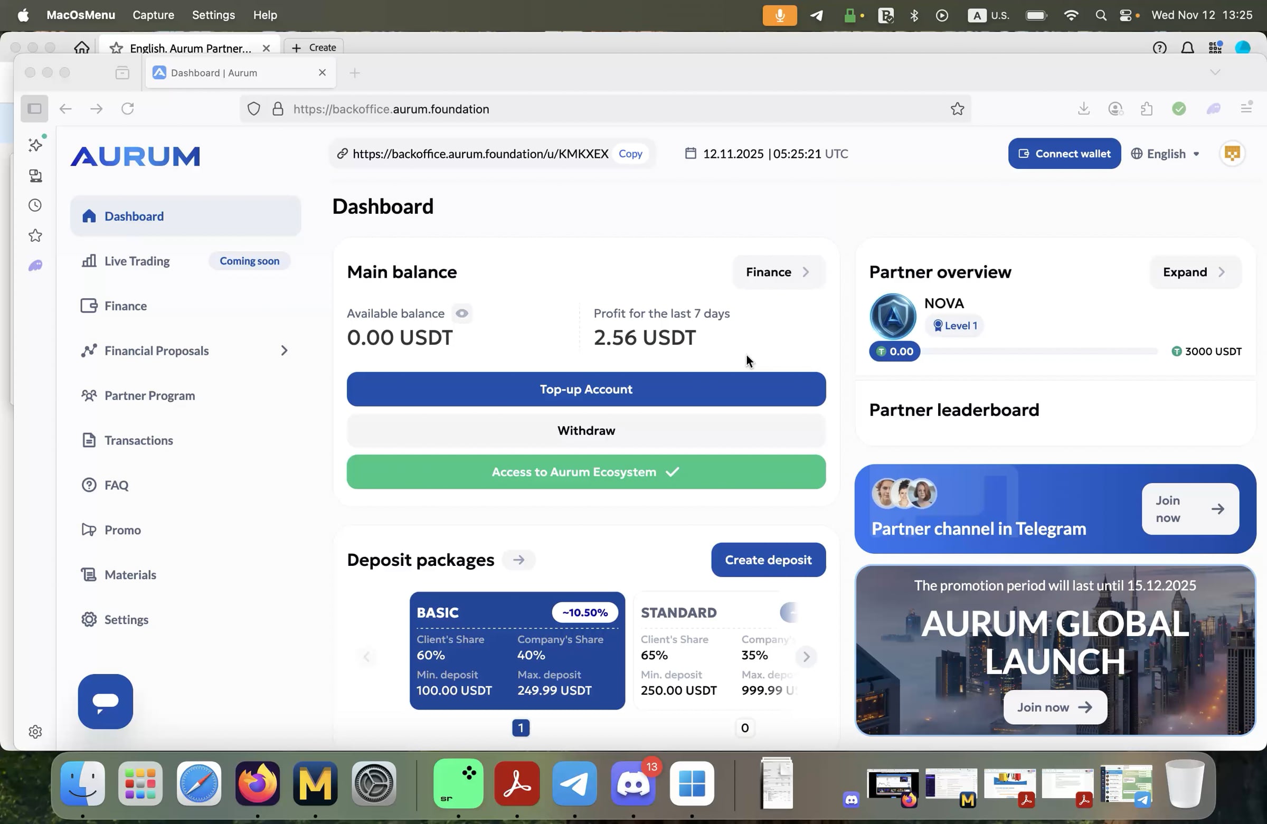The height and width of the screenshot is (824, 1267).
Task: Click the user avatar icon
Action: pyautogui.click(x=1232, y=154)
